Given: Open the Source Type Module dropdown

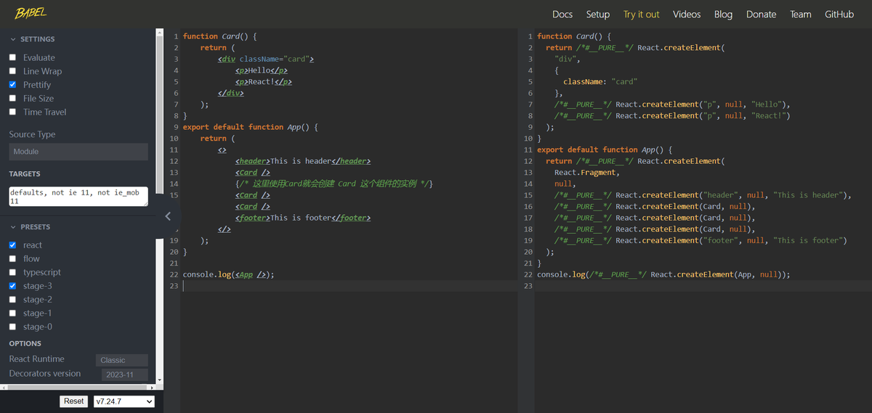Looking at the screenshot, I should pyautogui.click(x=78, y=152).
